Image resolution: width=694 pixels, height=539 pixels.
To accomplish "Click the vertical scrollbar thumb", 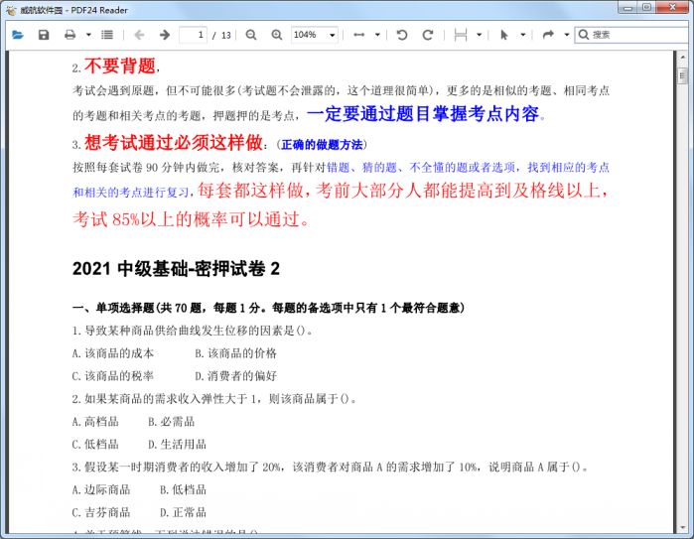I will pos(682,75).
